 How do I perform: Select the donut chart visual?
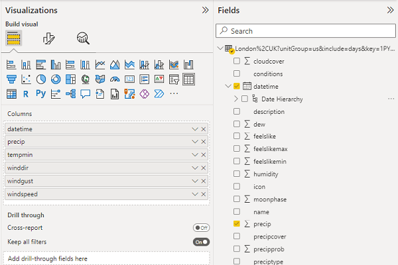56,79
